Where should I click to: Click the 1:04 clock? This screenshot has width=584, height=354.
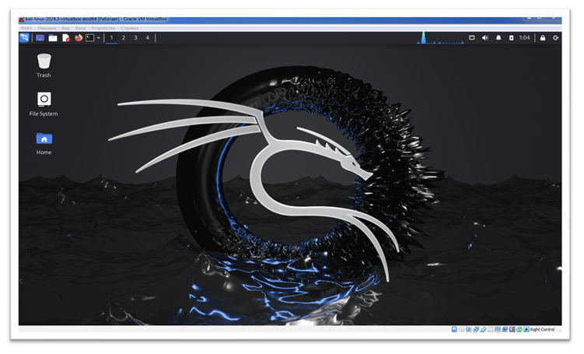coord(524,37)
